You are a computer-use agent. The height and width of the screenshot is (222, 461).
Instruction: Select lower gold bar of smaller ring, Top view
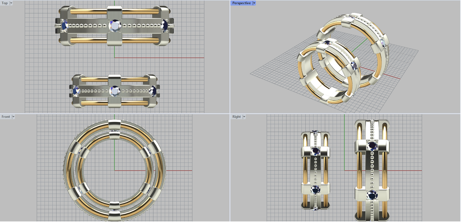pyautogui.click(x=95, y=103)
